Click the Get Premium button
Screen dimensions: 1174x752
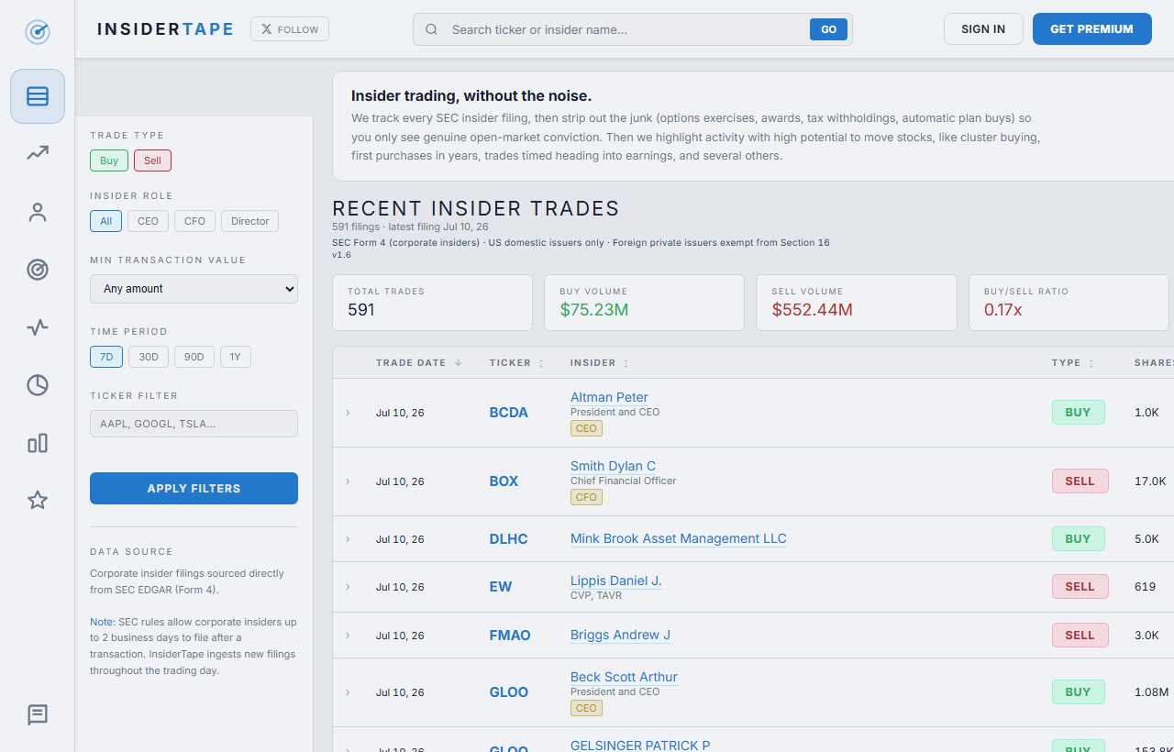1091,28
